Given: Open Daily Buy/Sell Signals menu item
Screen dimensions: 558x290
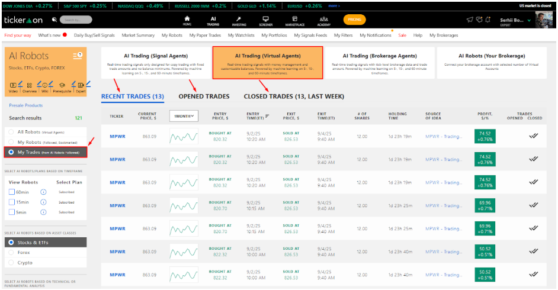Looking at the screenshot, I should click(x=94, y=35).
